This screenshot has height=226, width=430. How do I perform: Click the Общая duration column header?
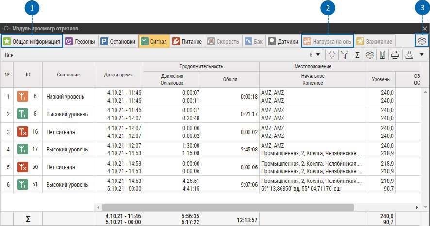coord(230,80)
